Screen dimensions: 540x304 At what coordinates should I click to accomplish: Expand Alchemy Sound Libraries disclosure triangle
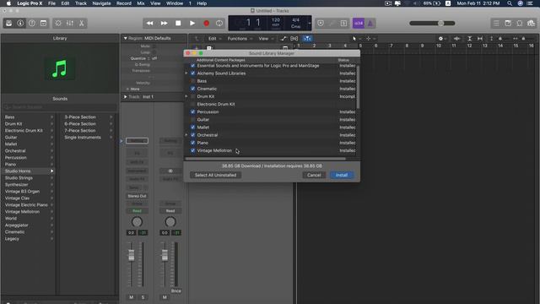186,73
